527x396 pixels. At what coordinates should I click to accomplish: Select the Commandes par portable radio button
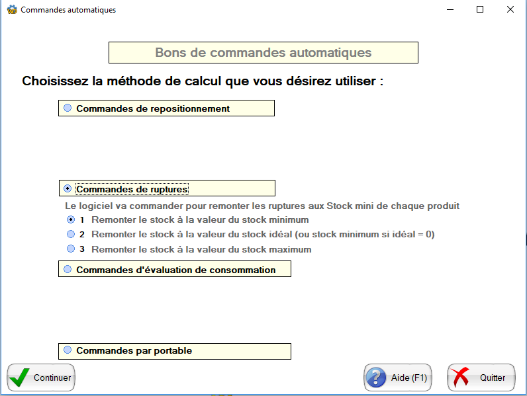(68, 350)
